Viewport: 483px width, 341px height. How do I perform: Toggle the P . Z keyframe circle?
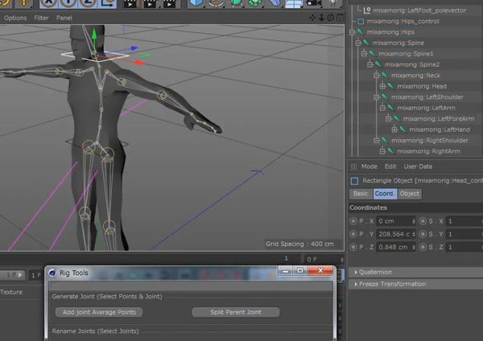pos(353,247)
